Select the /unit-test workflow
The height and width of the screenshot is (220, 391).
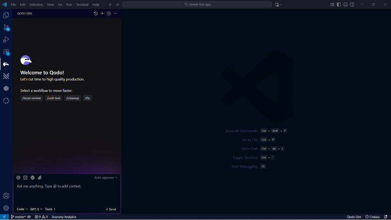pos(54,98)
